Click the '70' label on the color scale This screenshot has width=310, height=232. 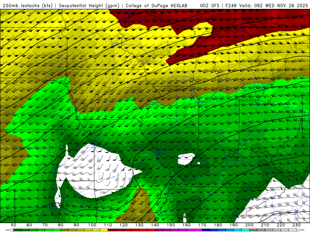click(x=45, y=225)
